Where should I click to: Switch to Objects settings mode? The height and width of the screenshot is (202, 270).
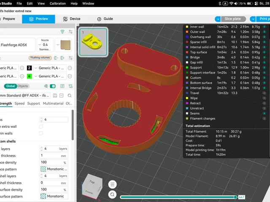pyautogui.click(x=23, y=86)
